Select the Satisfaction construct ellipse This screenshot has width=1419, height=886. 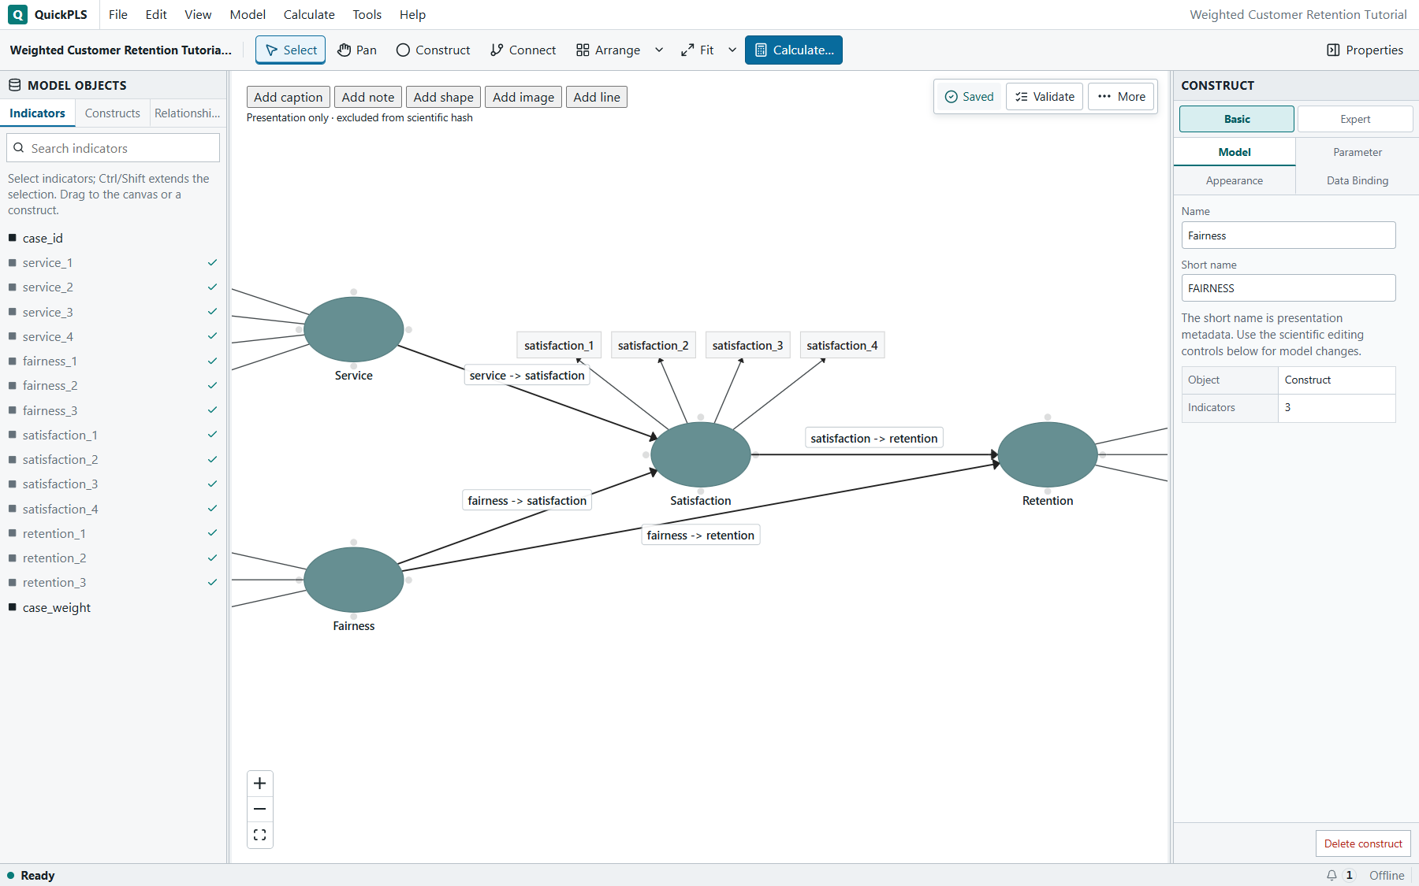[701, 454]
